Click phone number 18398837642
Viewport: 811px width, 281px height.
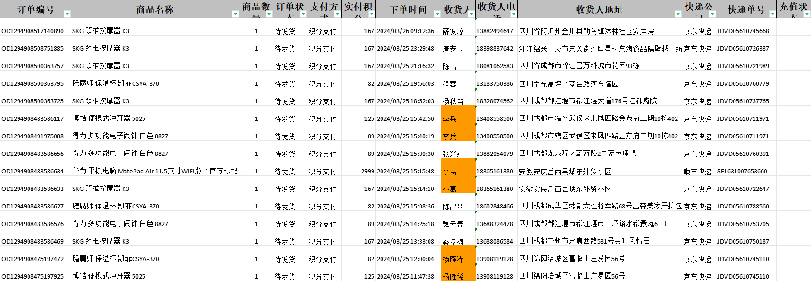point(495,49)
